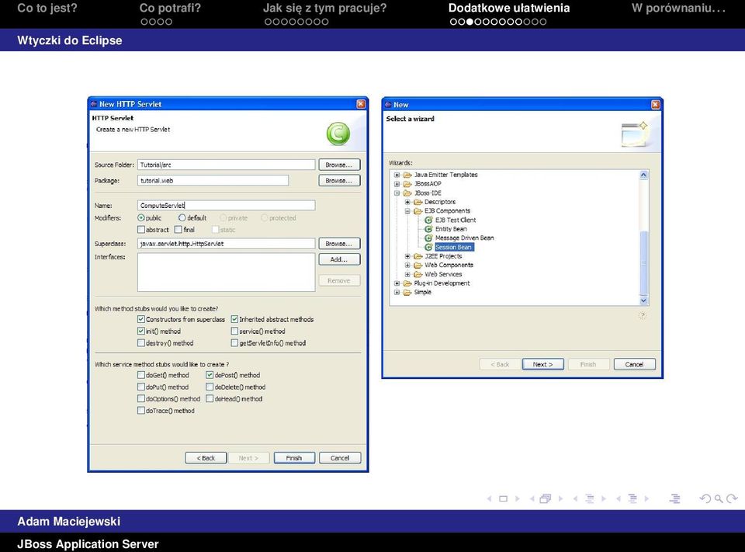The height and width of the screenshot is (552, 745).
Task: Uncheck the doPost() method checkbox
Action: (210, 375)
